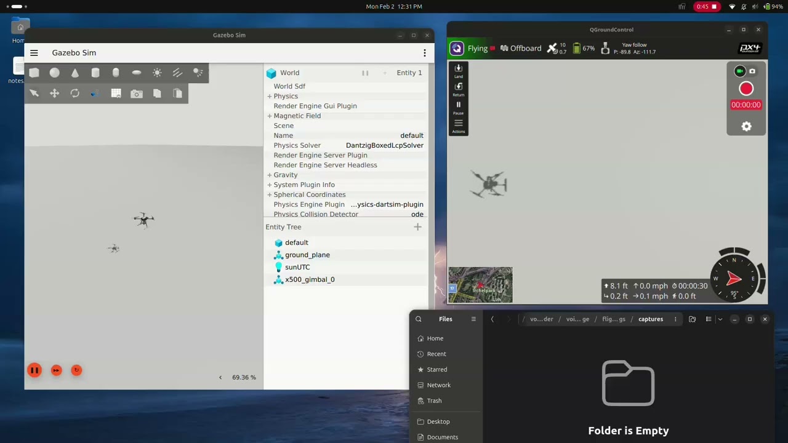
Task: Click the gimbal Yaw follow indicator
Action: coord(628,48)
